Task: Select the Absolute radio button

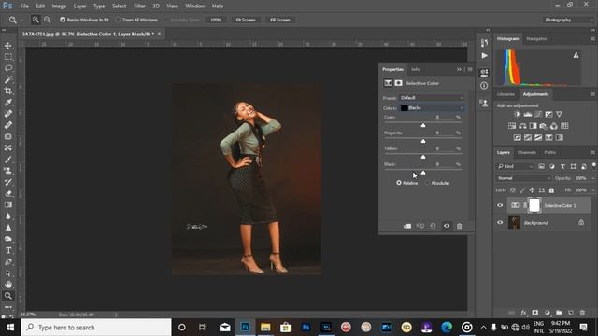Action: point(428,183)
